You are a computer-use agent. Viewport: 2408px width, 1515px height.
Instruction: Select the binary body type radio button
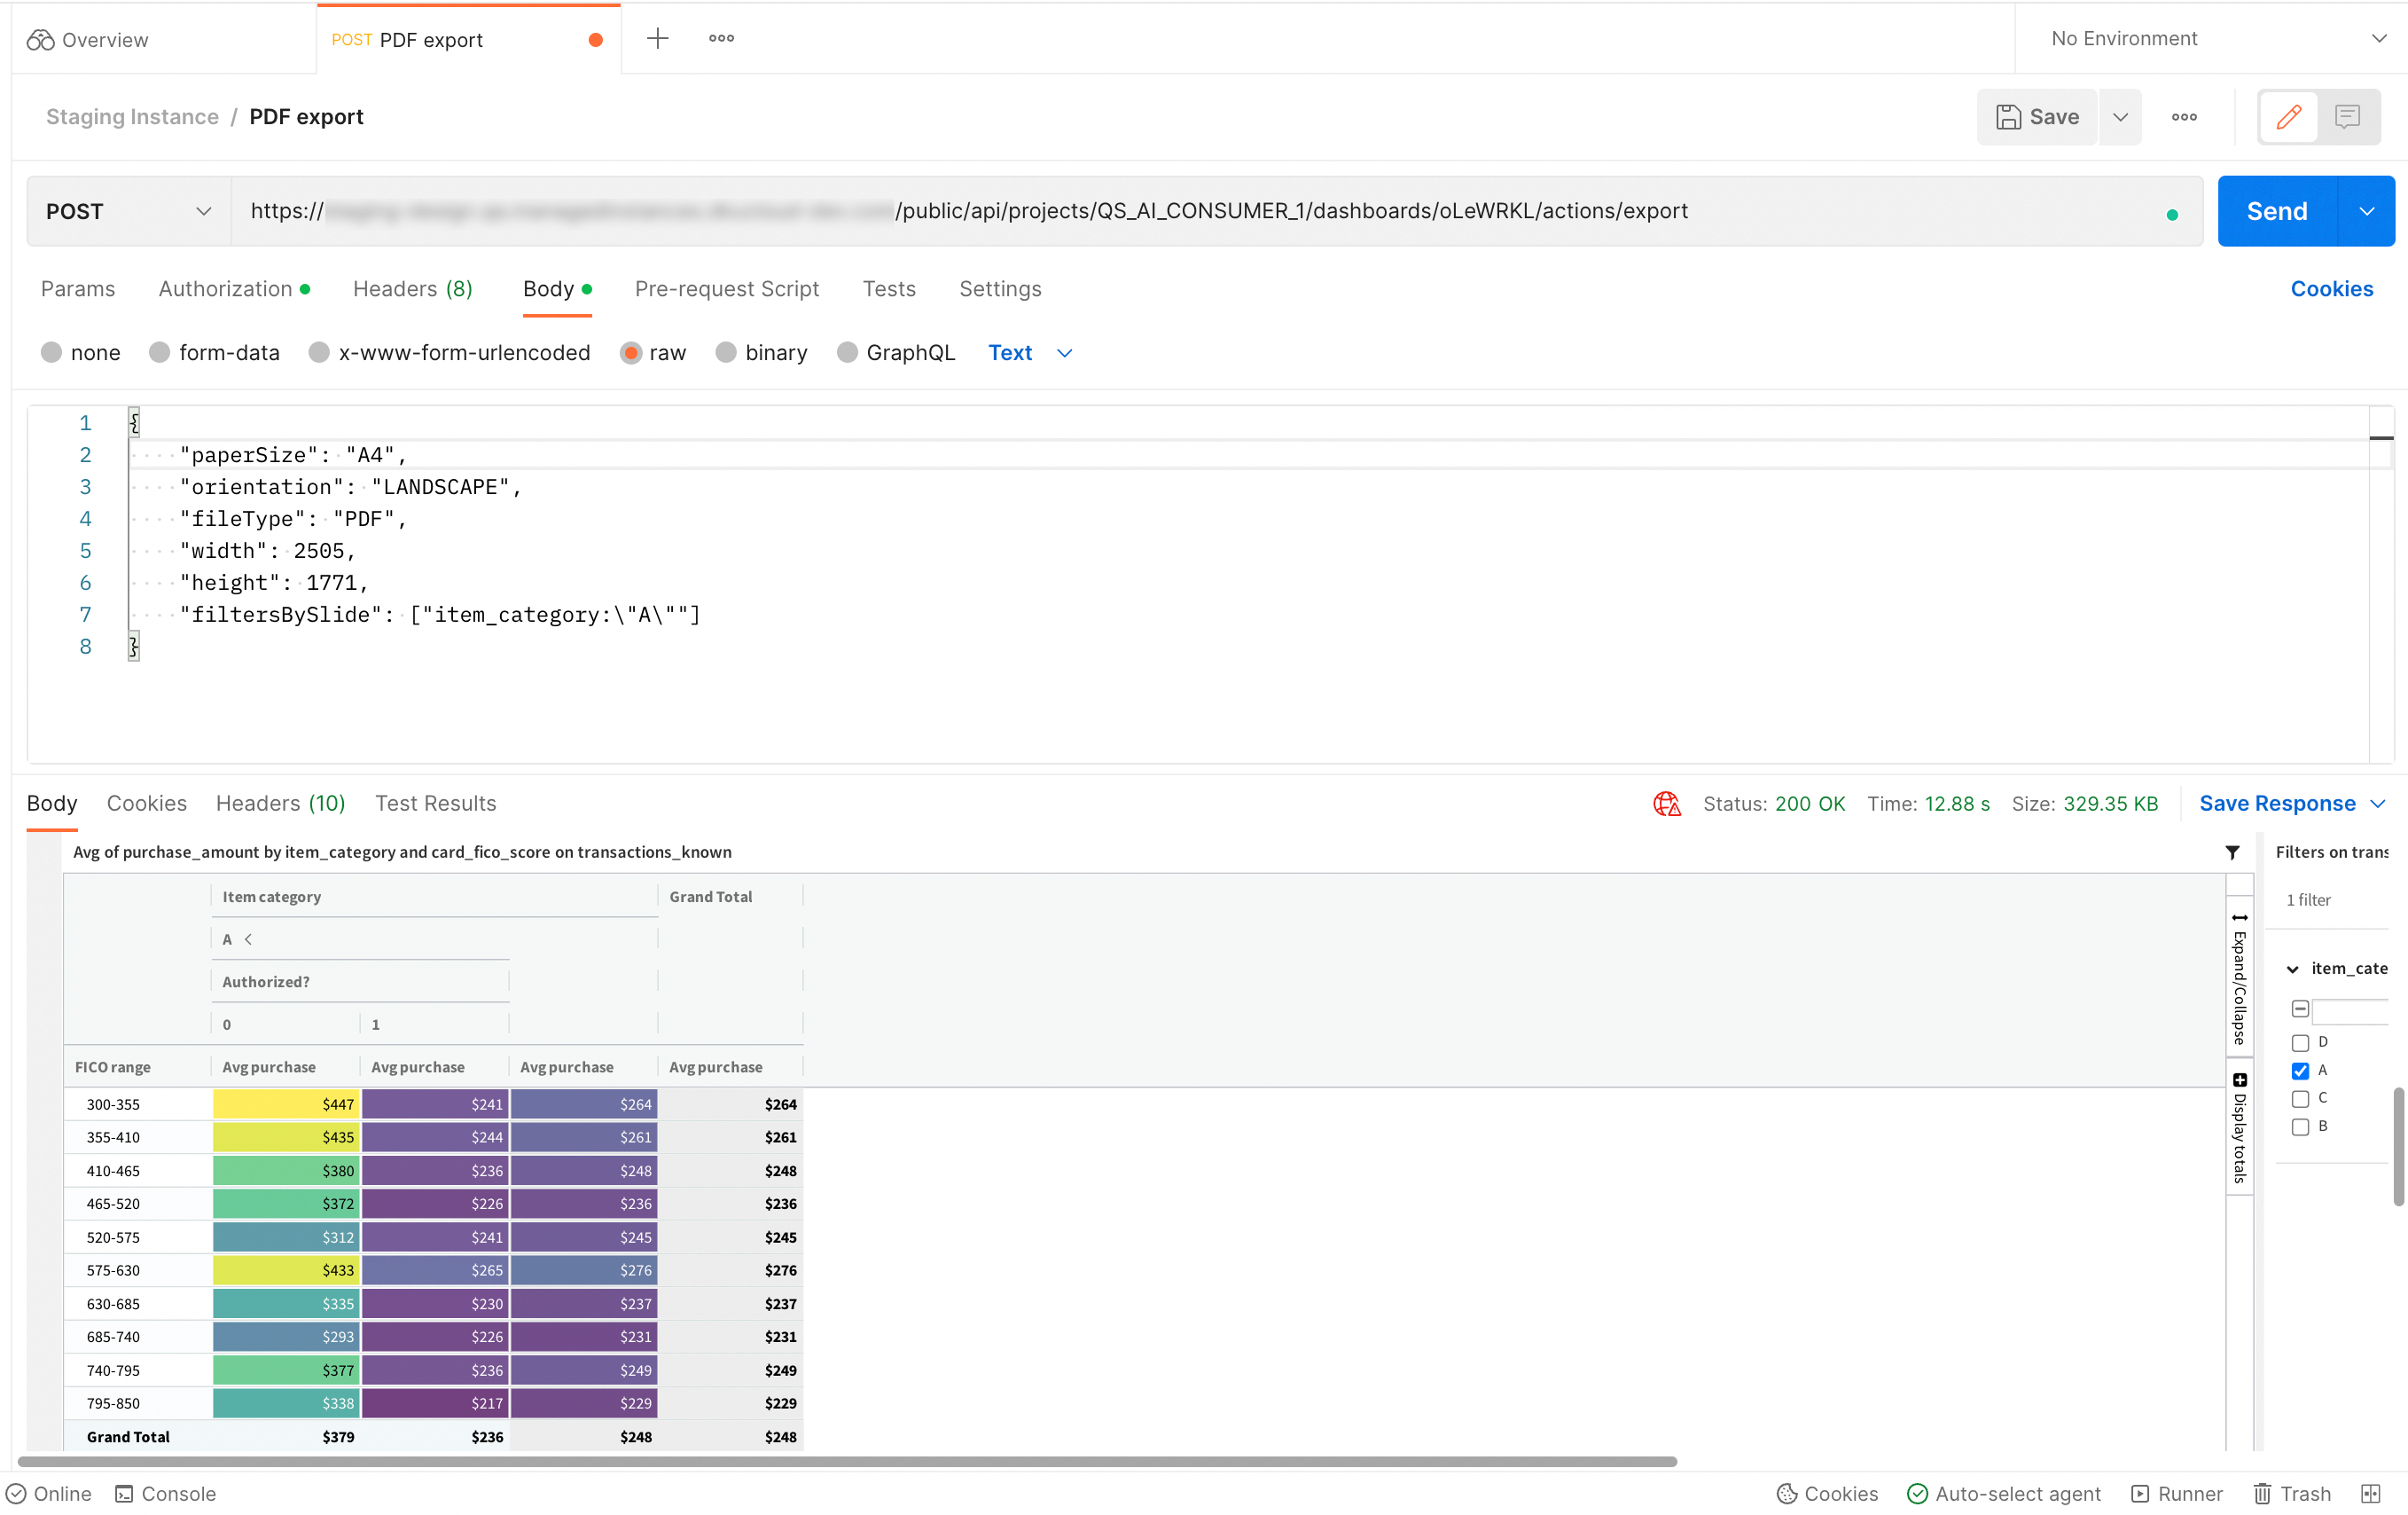click(727, 352)
